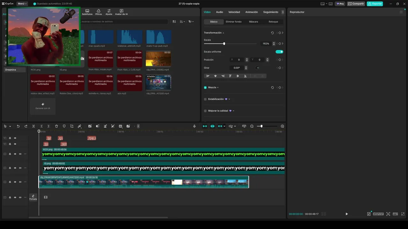Image resolution: width=408 pixels, height=229 pixels.
Task: Crop the selected clip
Action: (72, 126)
